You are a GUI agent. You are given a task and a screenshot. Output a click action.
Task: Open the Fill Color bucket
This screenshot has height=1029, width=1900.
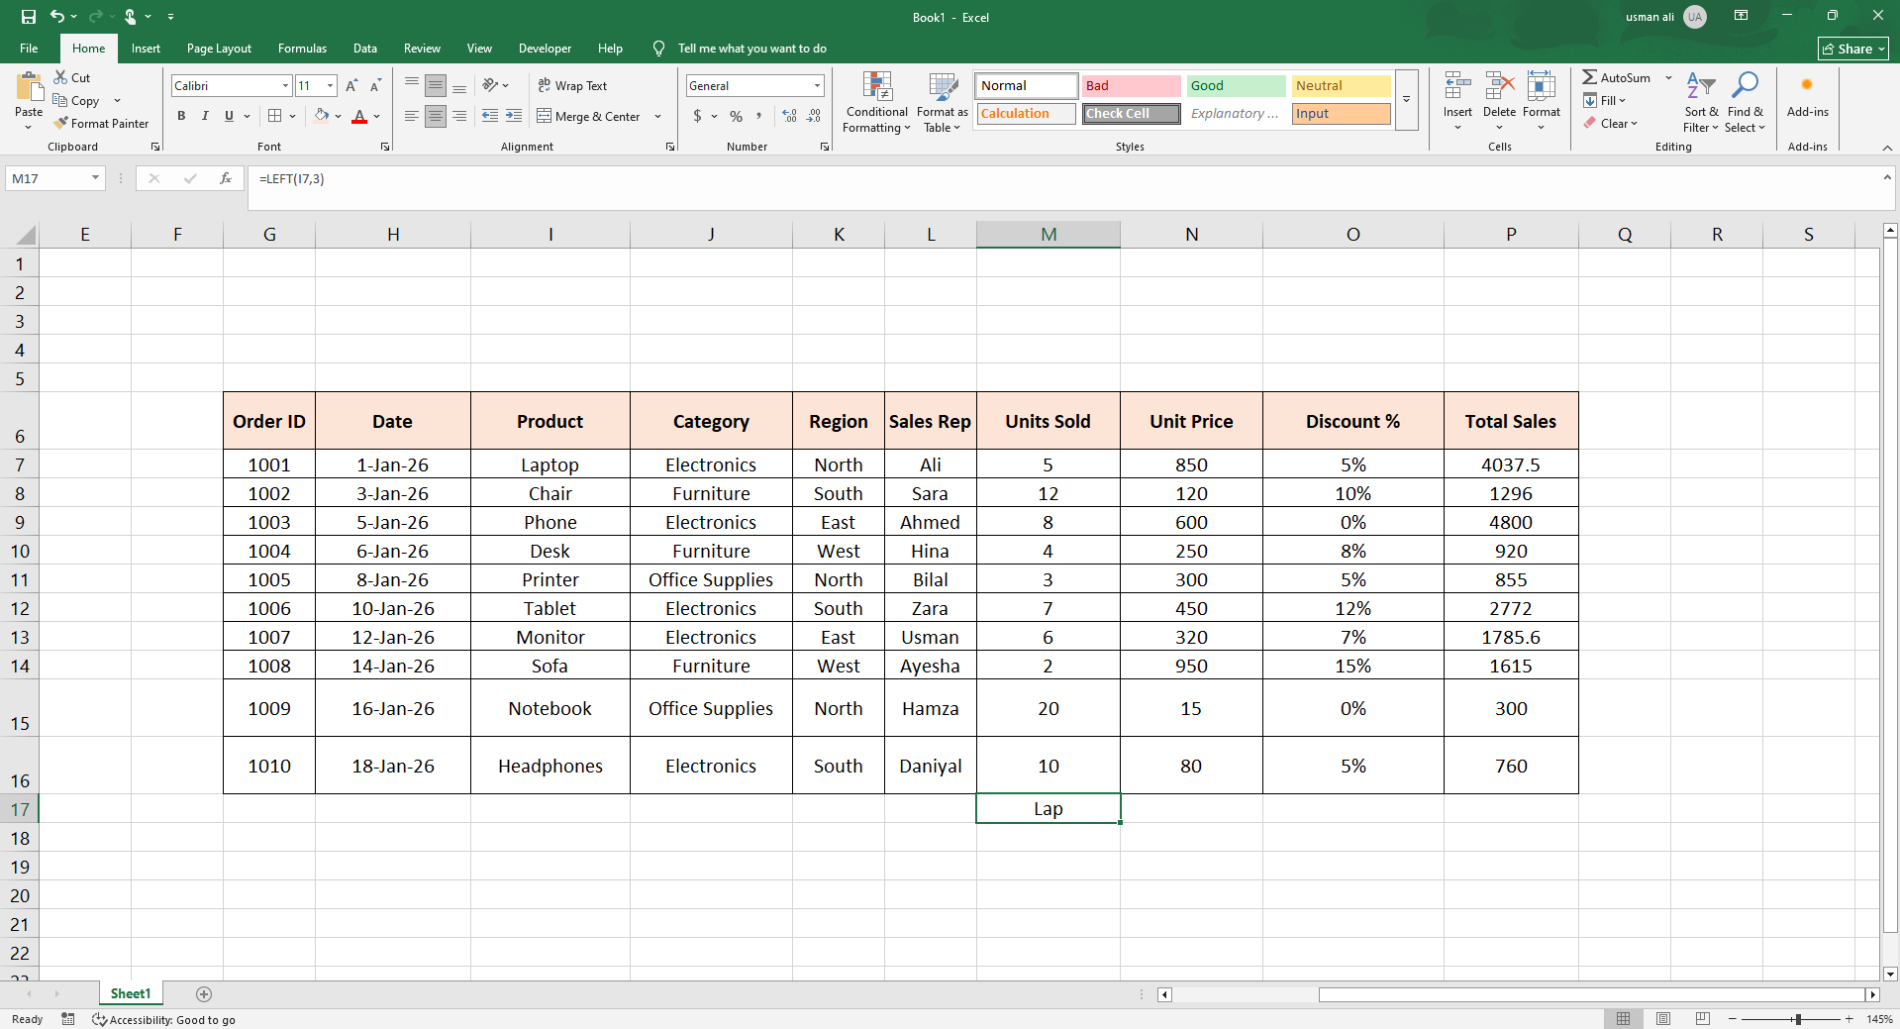(321, 116)
